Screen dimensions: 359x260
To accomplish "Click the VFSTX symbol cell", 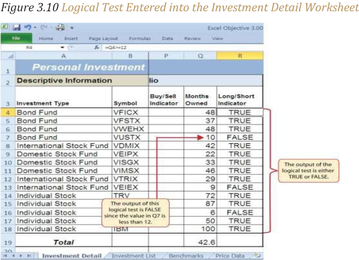I will tap(130, 121).
